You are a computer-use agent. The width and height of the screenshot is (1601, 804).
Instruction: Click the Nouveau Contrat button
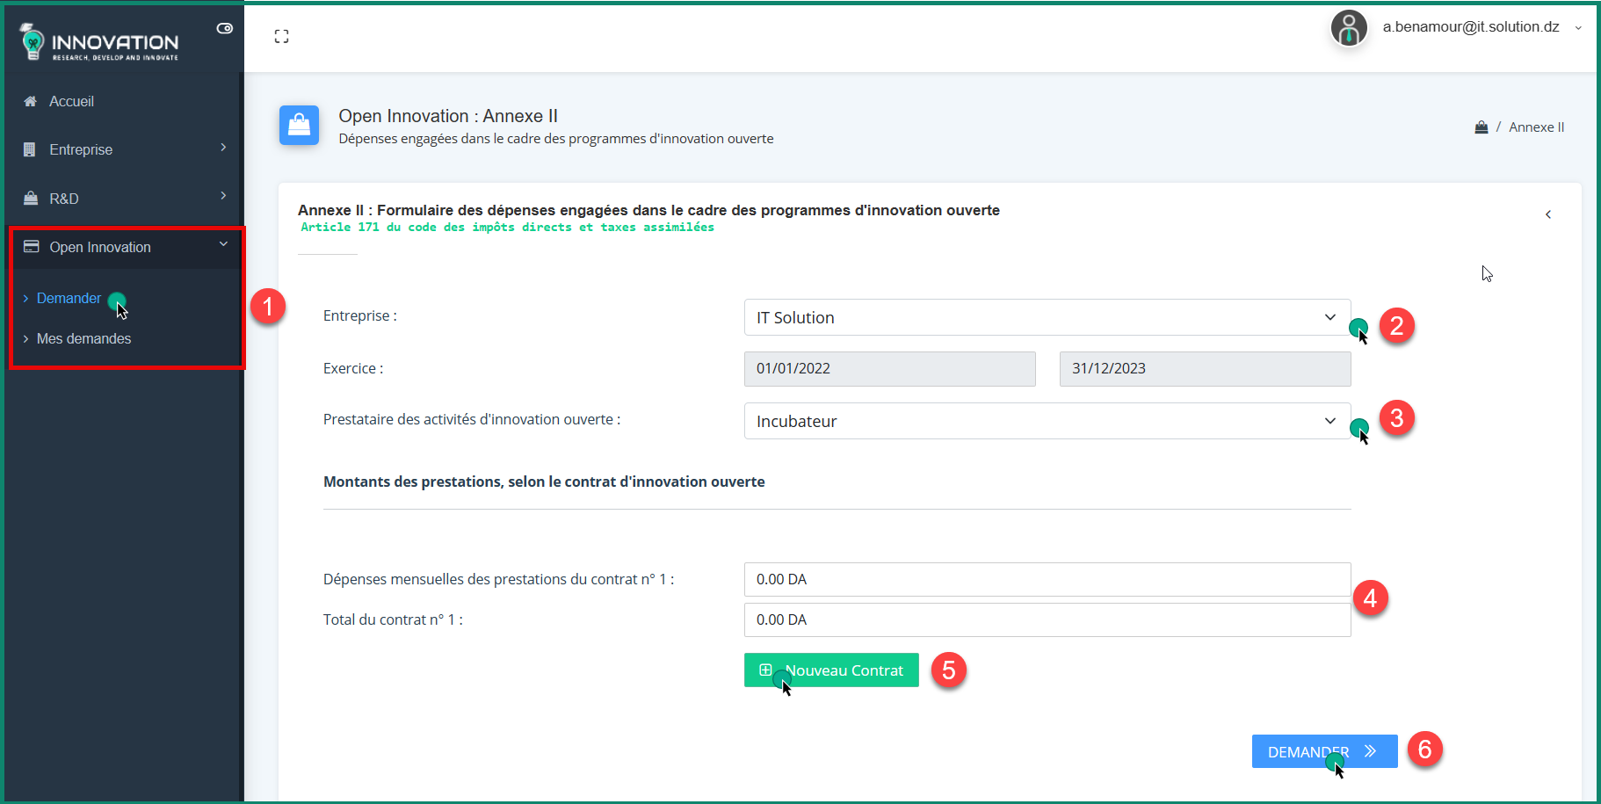pyautogui.click(x=830, y=670)
